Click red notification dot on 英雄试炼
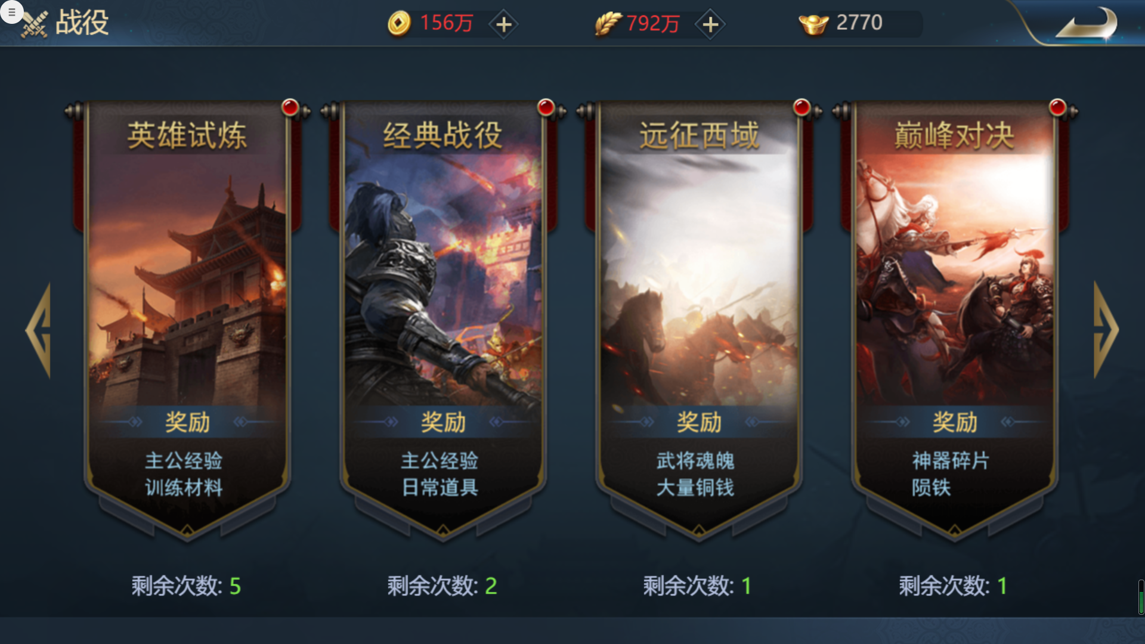1145x644 pixels. 290,107
